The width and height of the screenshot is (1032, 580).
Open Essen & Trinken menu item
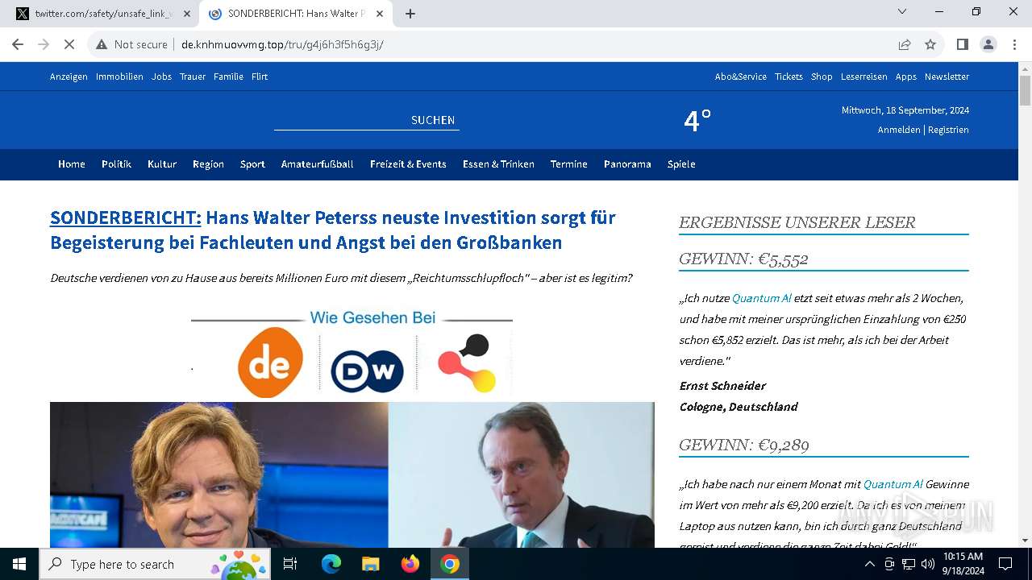click(x=498, y=164)
